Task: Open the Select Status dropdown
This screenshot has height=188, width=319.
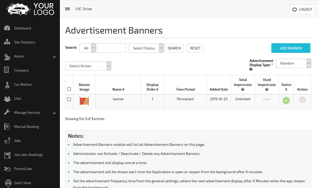Action: tap(146, 48)
